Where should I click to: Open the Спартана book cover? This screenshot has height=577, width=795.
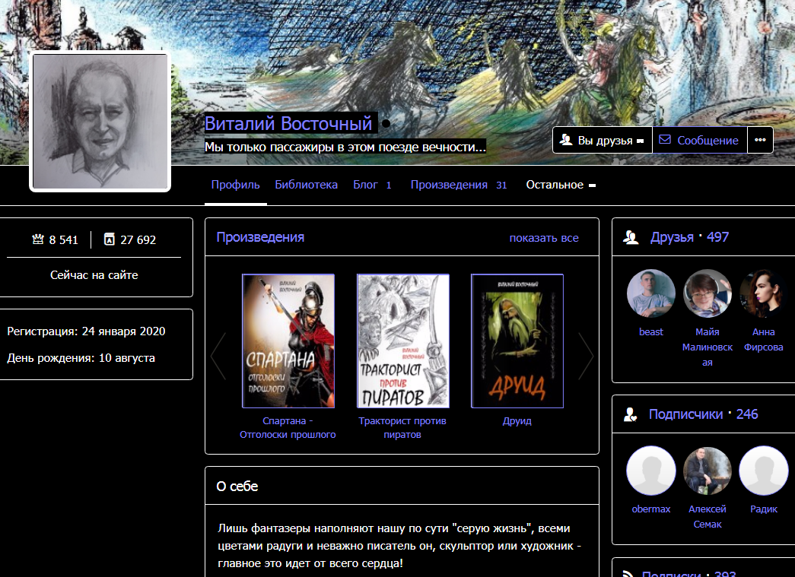point(288,341)
